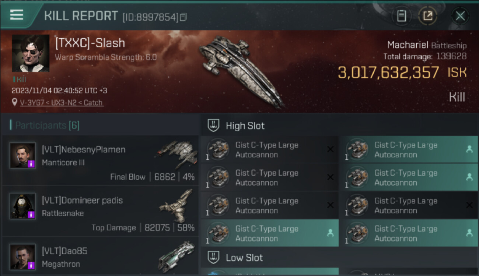The image size is (479, 276).
Task: Click the purple info badge on NebesnyPlamen
Action: (x=31, y=164)
